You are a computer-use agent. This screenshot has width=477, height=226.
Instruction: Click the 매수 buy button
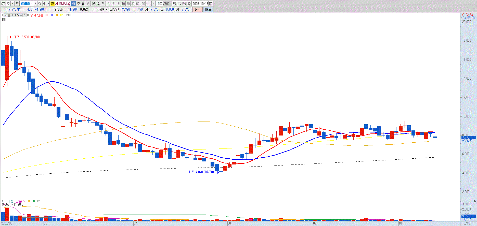coord(198,9)
